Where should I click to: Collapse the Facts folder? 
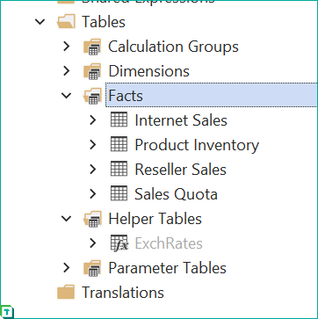67,96
